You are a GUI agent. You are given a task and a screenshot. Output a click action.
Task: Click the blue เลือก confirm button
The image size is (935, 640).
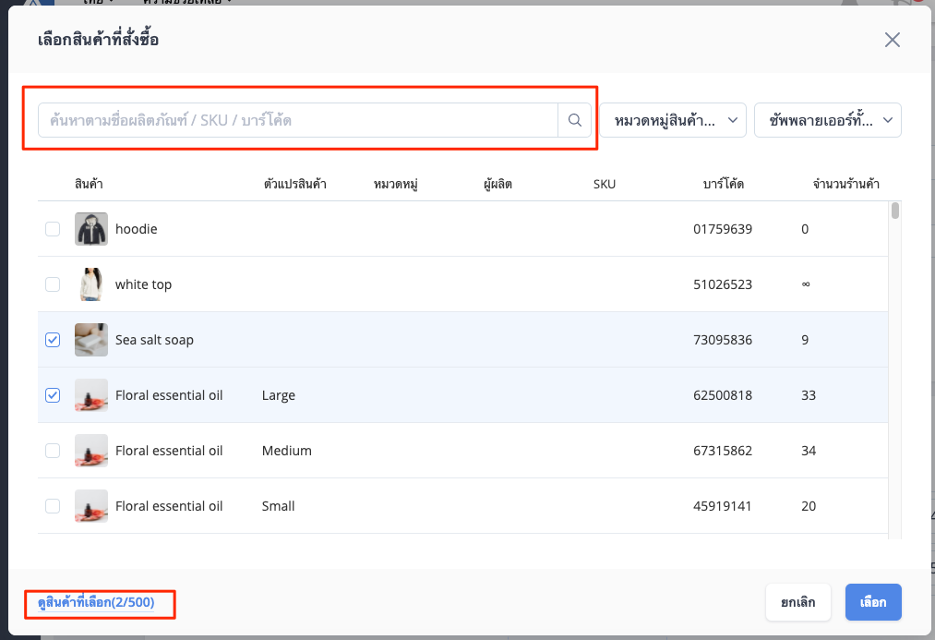pyautogui.click(x=873, y=602)
